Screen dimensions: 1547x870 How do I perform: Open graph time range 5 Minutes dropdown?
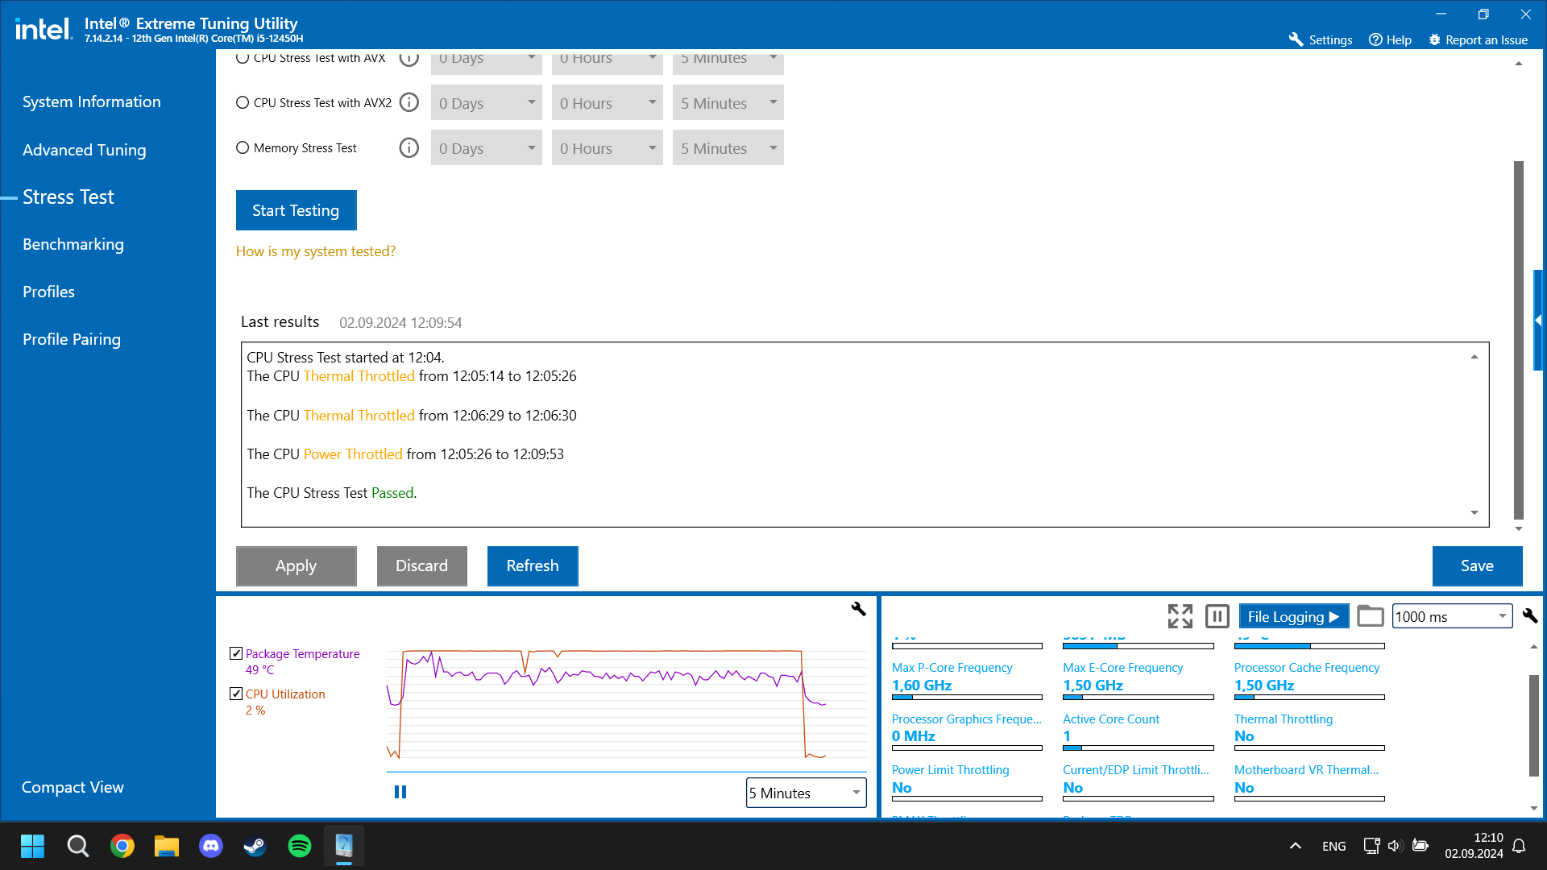tap(806, 793)
